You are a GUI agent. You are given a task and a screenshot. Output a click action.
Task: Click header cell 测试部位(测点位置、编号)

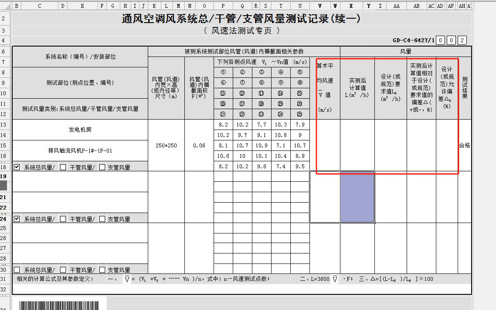click(80, 83)
